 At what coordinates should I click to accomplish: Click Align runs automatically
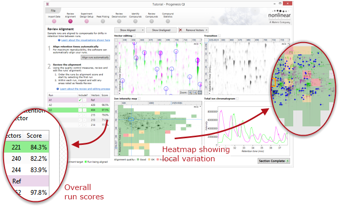(95, 58)
